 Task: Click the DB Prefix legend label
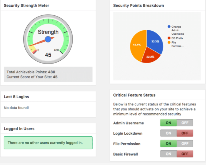(178, 38)
